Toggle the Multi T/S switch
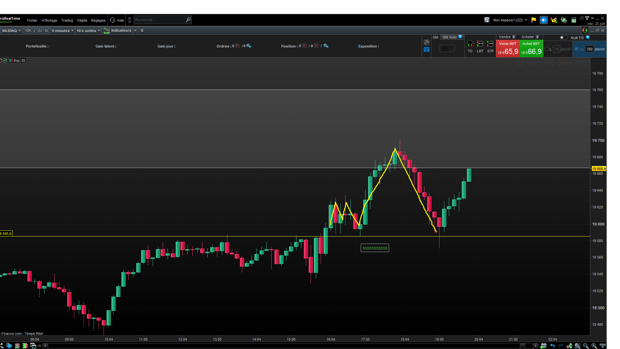The image size is (620, 349). (563, 37)
